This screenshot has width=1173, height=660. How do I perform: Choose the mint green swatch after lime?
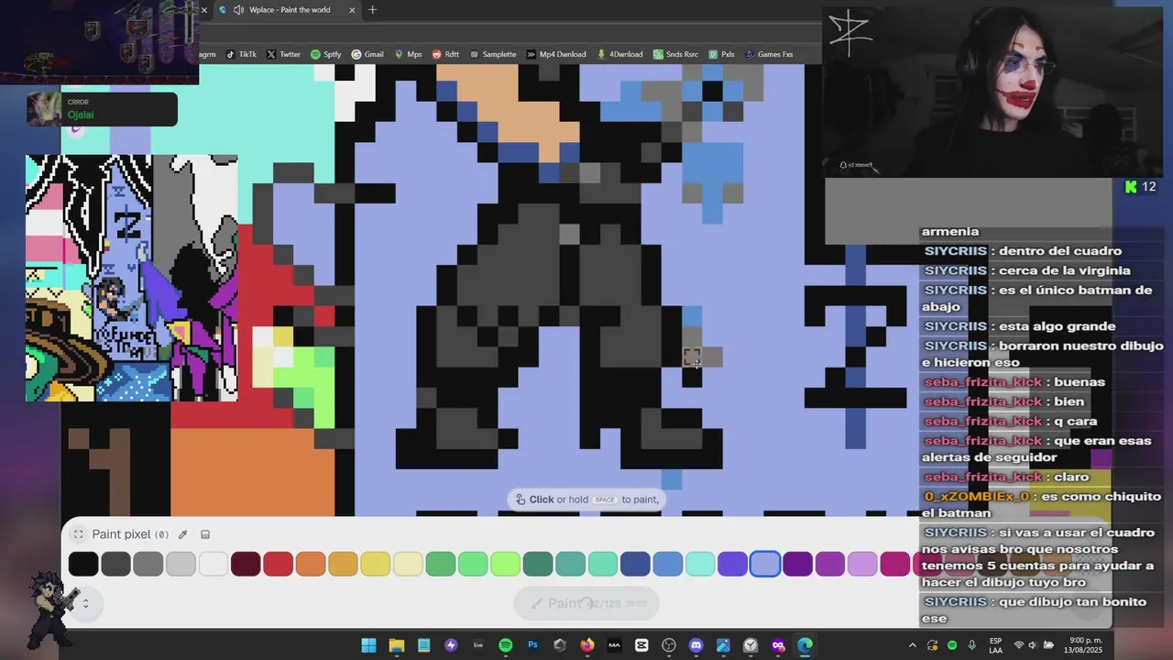click(603, 564)
